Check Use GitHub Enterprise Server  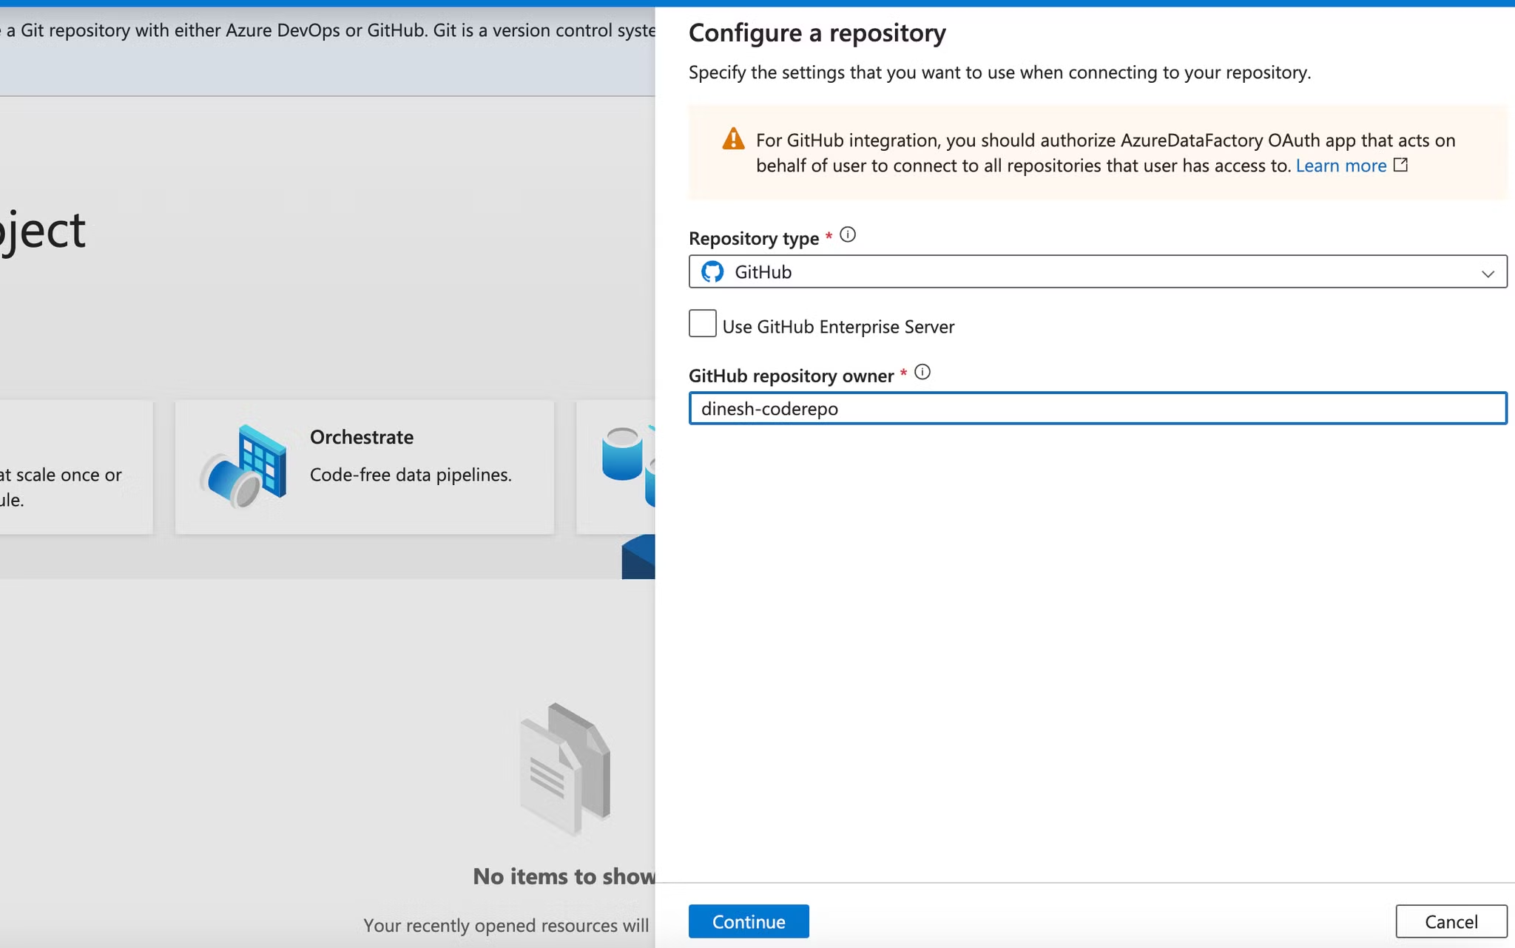coord(702,324)
